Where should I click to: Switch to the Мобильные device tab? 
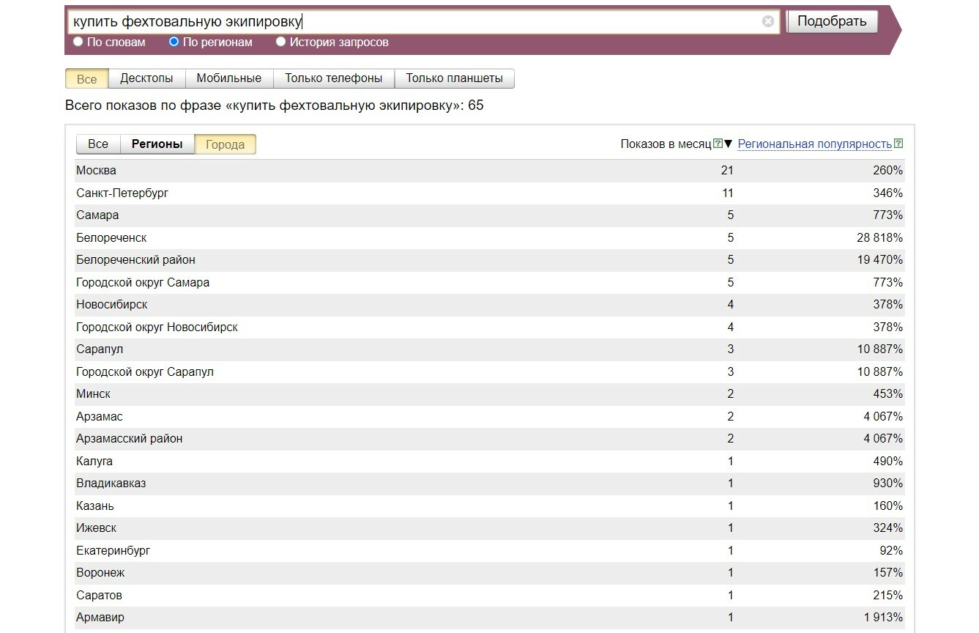click(228, 78)
